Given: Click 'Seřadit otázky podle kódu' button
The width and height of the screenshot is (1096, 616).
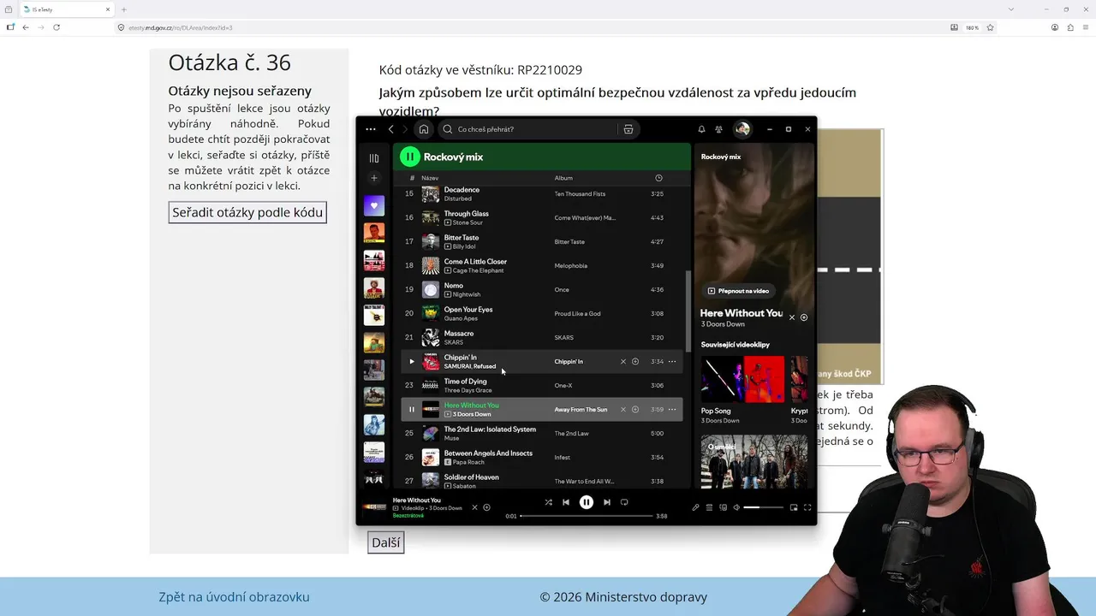Looking at the screenshot, I should pos(247,212).
